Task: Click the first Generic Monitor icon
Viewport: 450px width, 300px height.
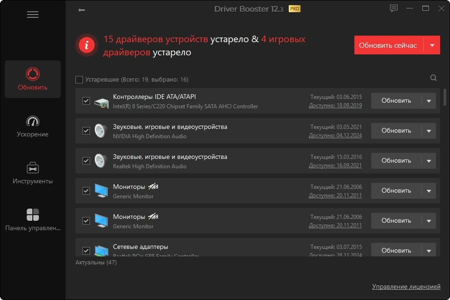Action: pyautogui.click(x=102, y=191)
